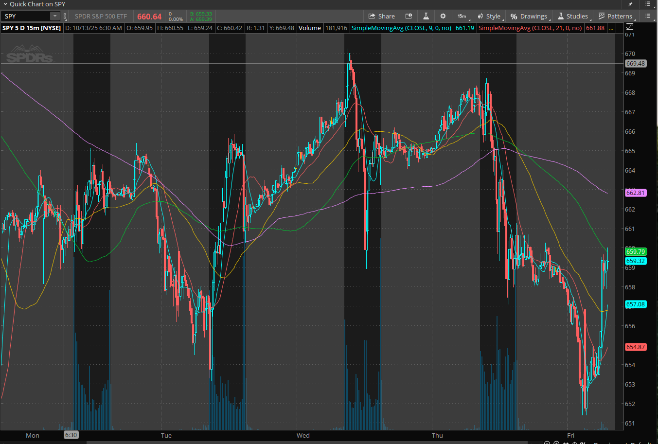
Task: Click the SMA 21 value 661.88
Action: [595, 28]
